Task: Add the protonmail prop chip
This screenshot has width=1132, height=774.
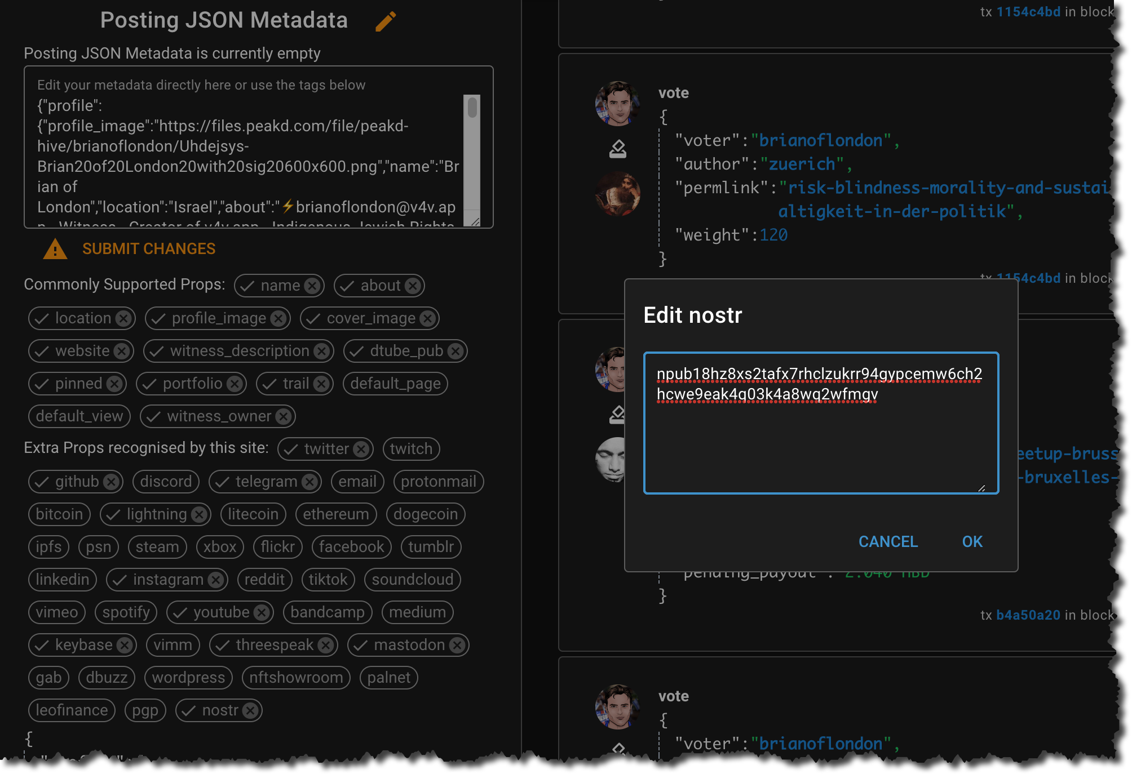Action: tap(439, 482)
